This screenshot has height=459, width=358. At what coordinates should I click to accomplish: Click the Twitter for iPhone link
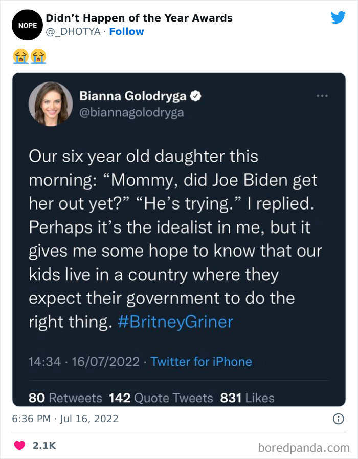202,362
